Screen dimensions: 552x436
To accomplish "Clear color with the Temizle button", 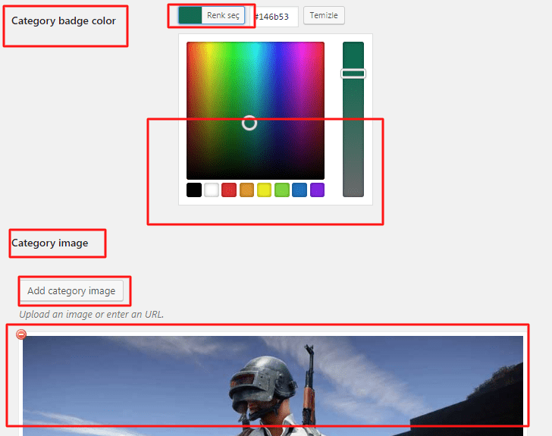I will pos(324,15).
